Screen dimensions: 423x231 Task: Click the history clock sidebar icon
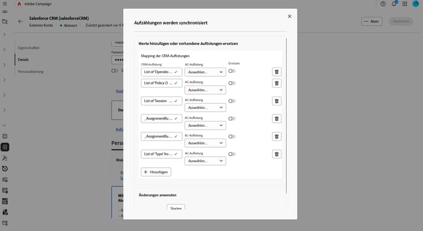5,168
